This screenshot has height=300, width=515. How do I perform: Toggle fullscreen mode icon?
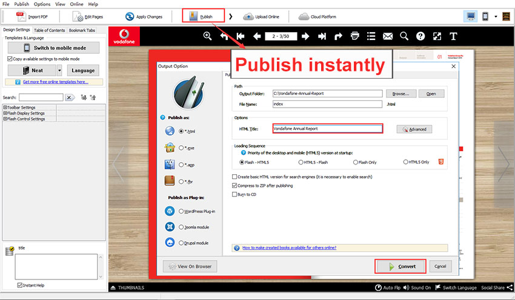coord(437,36)
